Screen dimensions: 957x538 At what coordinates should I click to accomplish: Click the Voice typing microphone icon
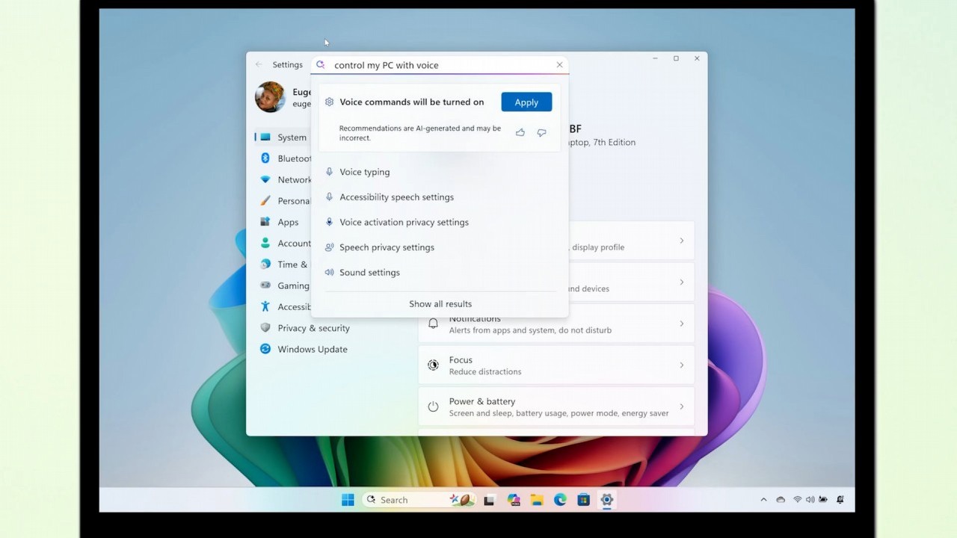click(x=329, y=172)
